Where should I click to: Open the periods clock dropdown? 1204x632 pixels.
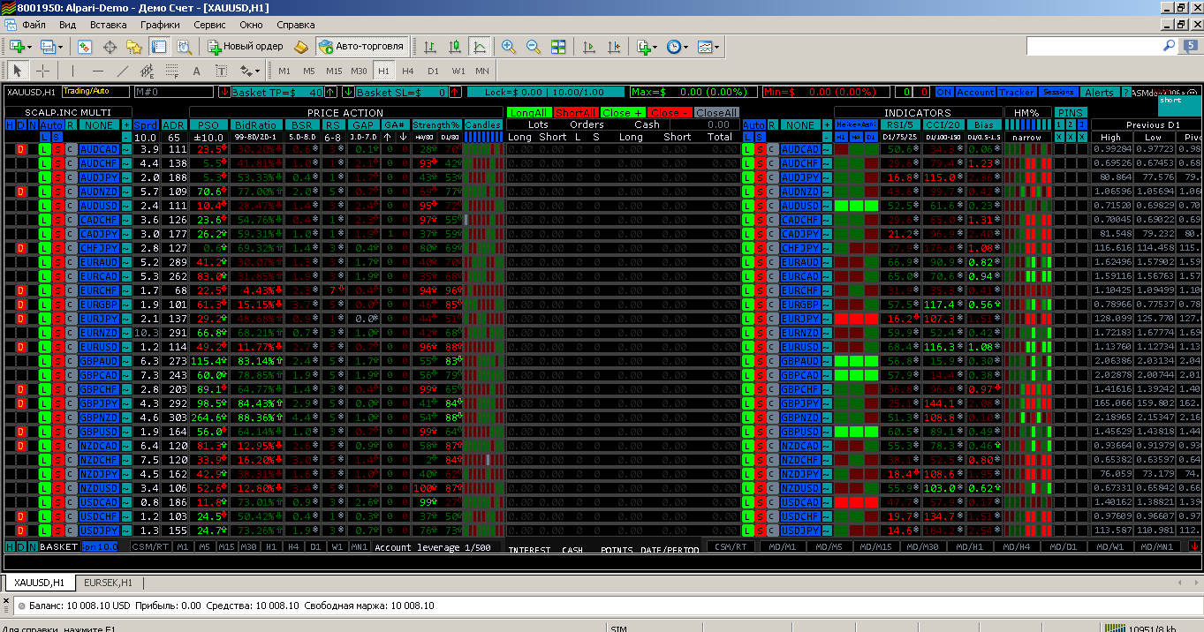tap(677, 47)
